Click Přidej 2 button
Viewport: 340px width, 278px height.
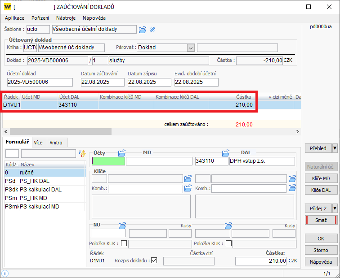click(318, 208)
